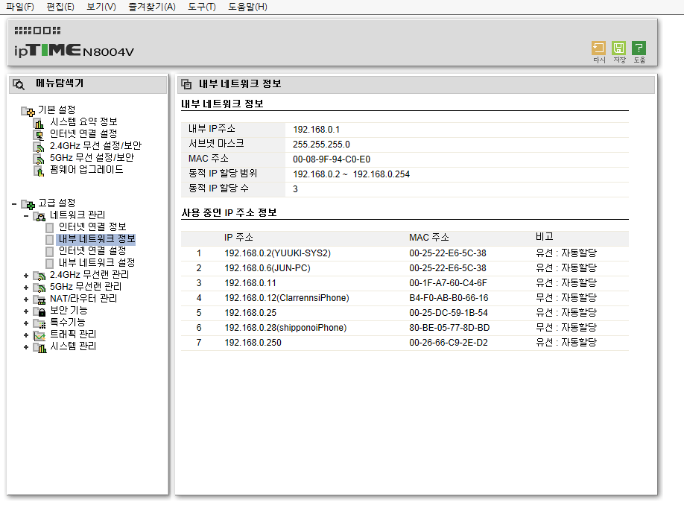The width and height of the screenshot is (684, 523).
Task: Click IP entry 192.168.0.28(shipponoiPhone)
Action: pyautogui.click(x=285, y=328)
